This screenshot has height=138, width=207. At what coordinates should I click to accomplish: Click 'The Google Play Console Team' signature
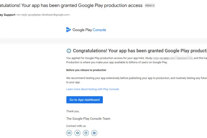(88, 119)
